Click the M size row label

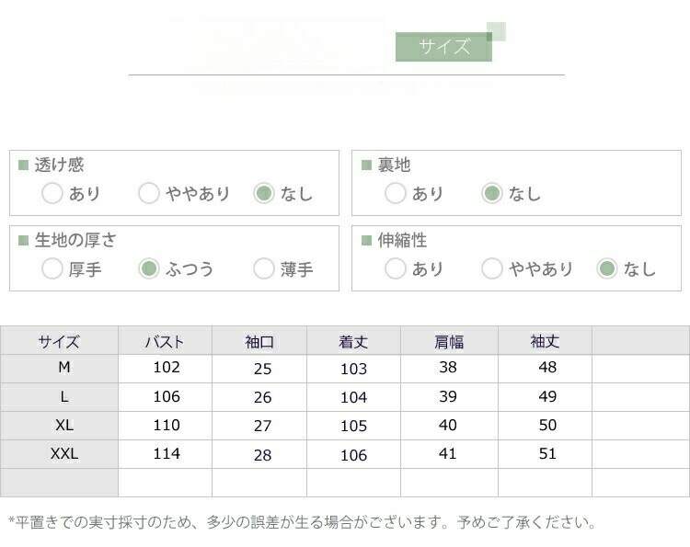[63, 368]
